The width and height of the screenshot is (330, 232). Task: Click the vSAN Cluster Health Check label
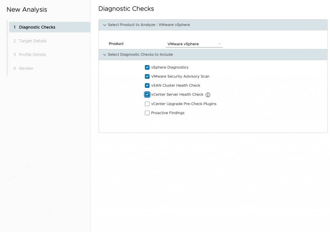coord(176,86)
